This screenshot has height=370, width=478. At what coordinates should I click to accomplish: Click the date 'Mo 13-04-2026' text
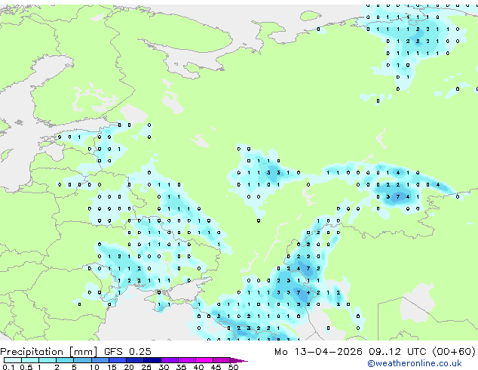coord(318,352)
